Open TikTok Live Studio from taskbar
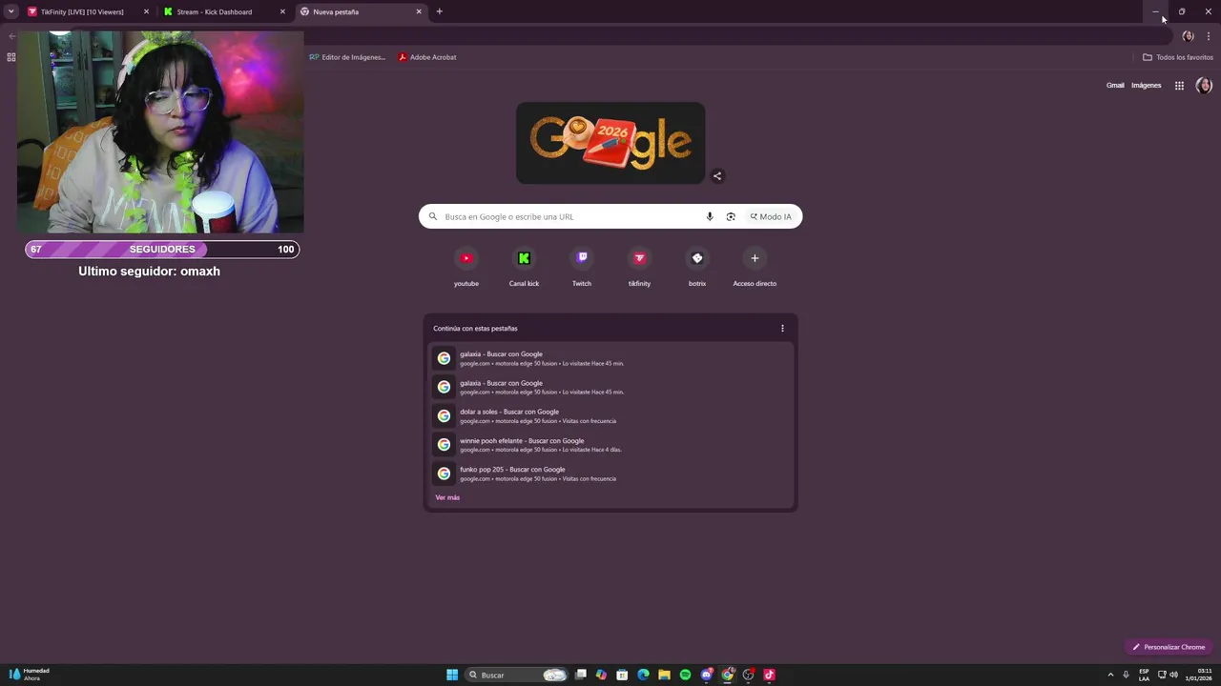 (x=770, y=675)
